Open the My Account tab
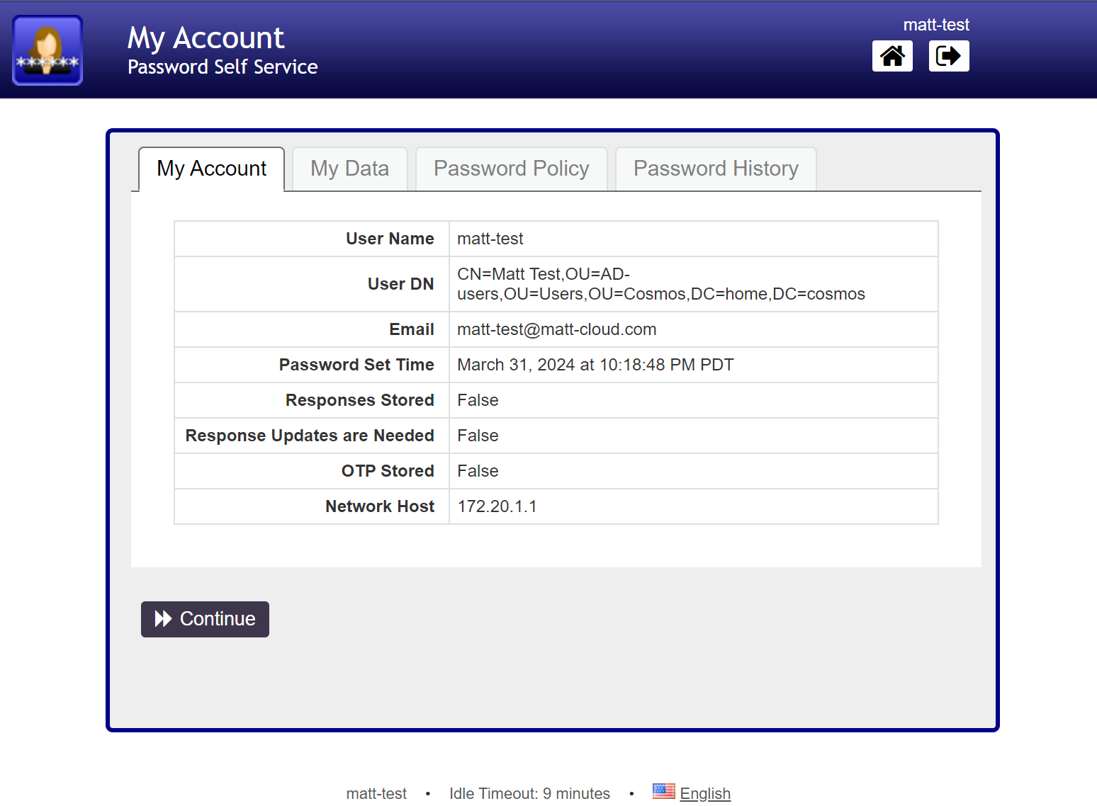The image size is (1097, 806). click(x=211, y=169)
